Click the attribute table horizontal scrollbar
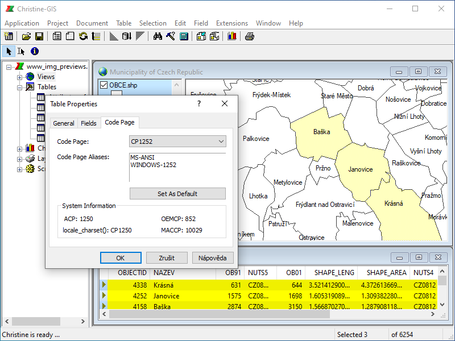 (220, 314)
